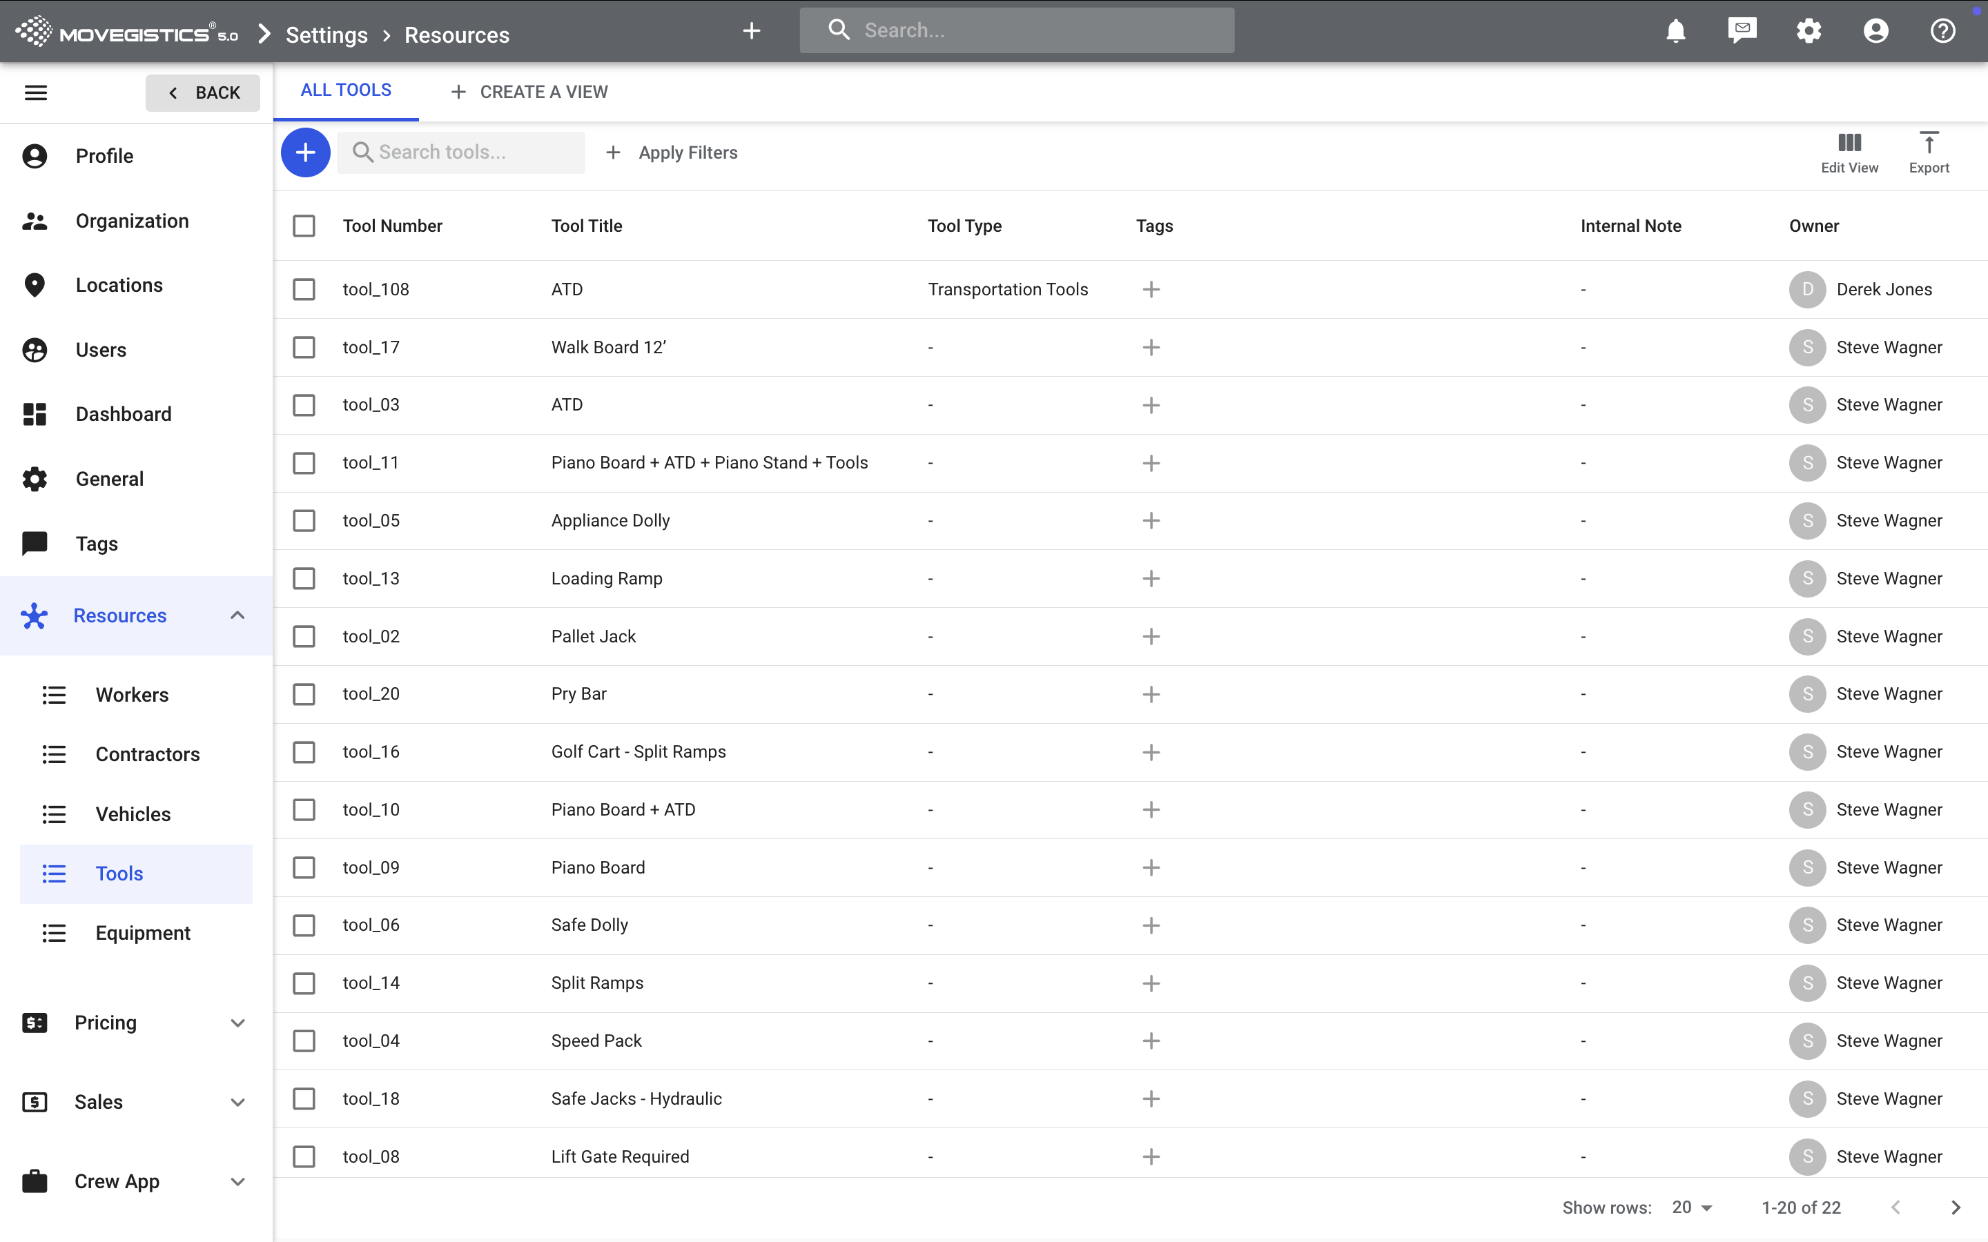
Task: Click the blue add tool button
Action: pyautogui.click(x=305, y=152)
